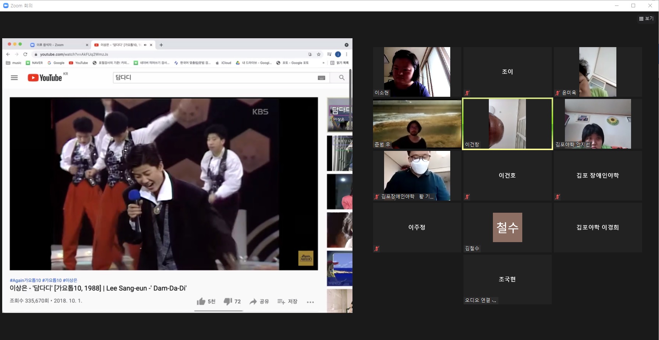Select participant tile 윤미옥

[x=598, y=72]
